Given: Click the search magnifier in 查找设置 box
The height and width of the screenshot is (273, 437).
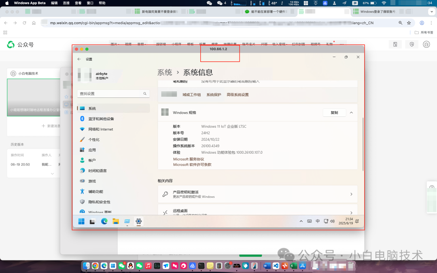Looking at the screenshot, I should coord(145,93).
